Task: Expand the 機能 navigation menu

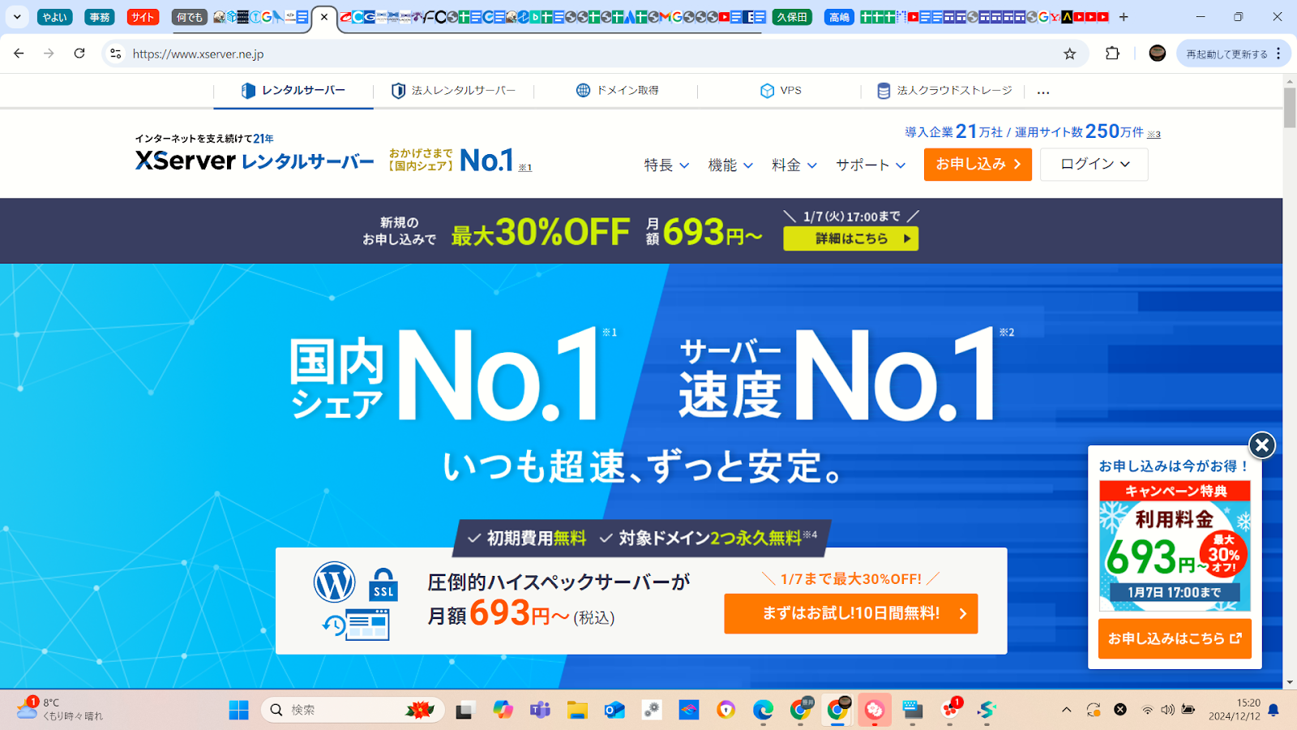Action: (730, 165)
